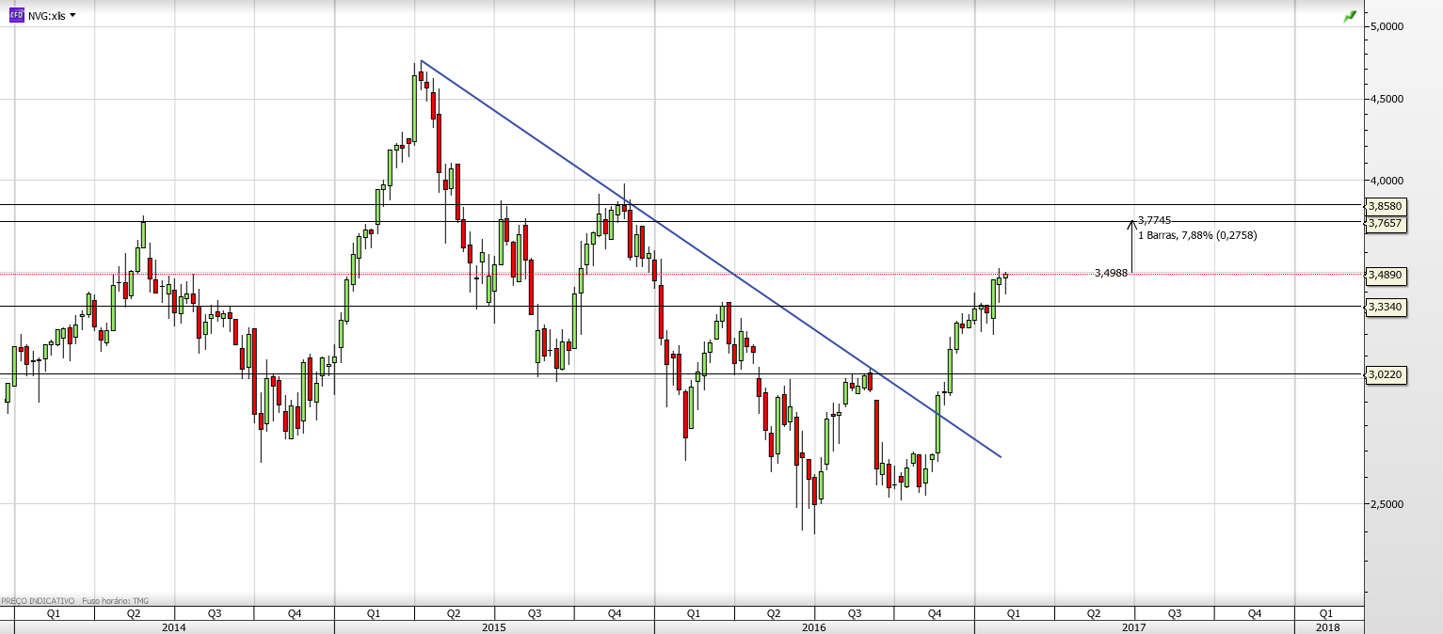Select the measurement arrow drawing tool line
The width and height of the screenshot is (1443, 634).
pos(1131,246)
